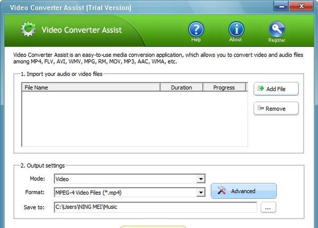Open the Help icon
318x228 pixels.
coord(196,29)
